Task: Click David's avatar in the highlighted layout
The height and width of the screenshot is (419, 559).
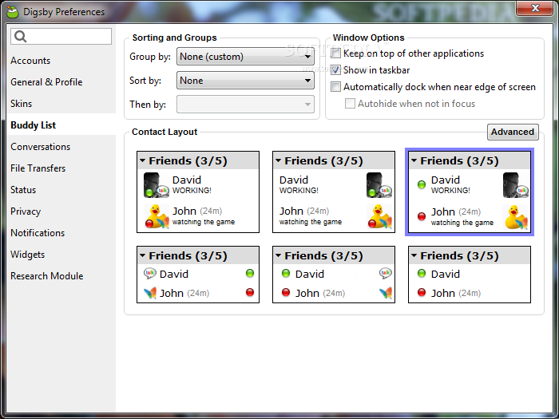Action: (516, 185)
